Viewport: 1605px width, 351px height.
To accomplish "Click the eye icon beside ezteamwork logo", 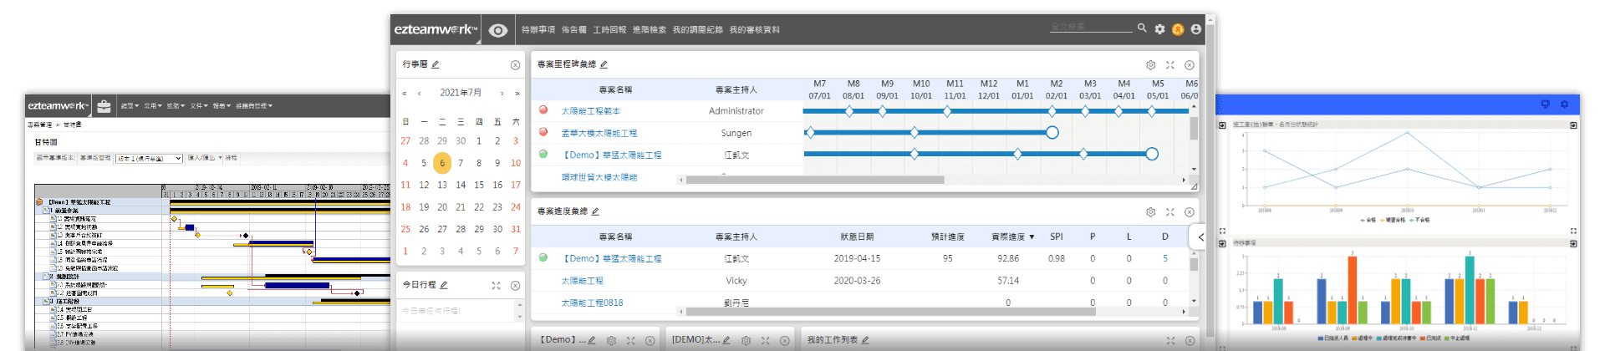I will point(498,30).
